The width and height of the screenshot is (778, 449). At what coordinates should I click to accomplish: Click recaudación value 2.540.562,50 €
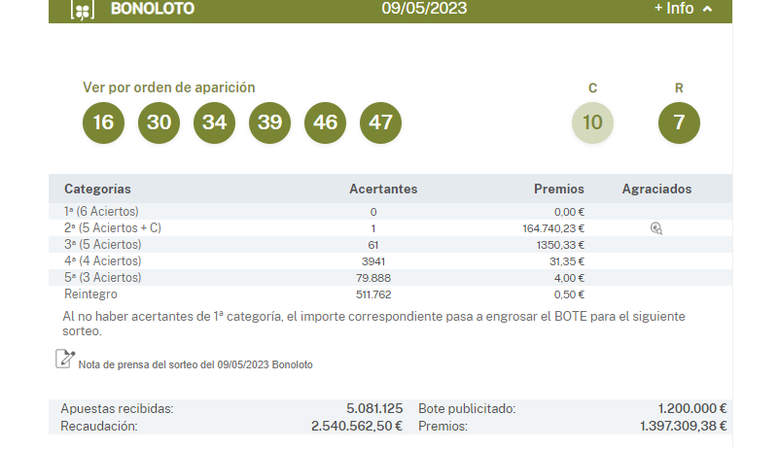(357, 426)
